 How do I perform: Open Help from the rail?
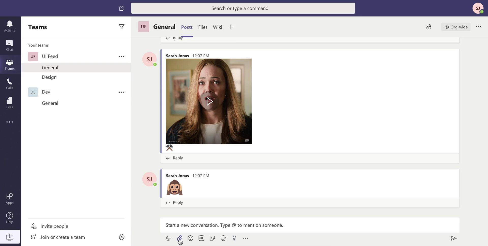10,218
